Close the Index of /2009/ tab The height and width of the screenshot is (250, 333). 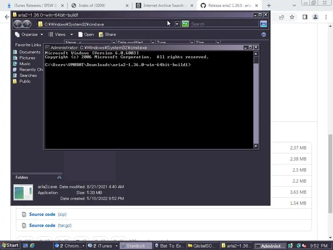[127, 6]
